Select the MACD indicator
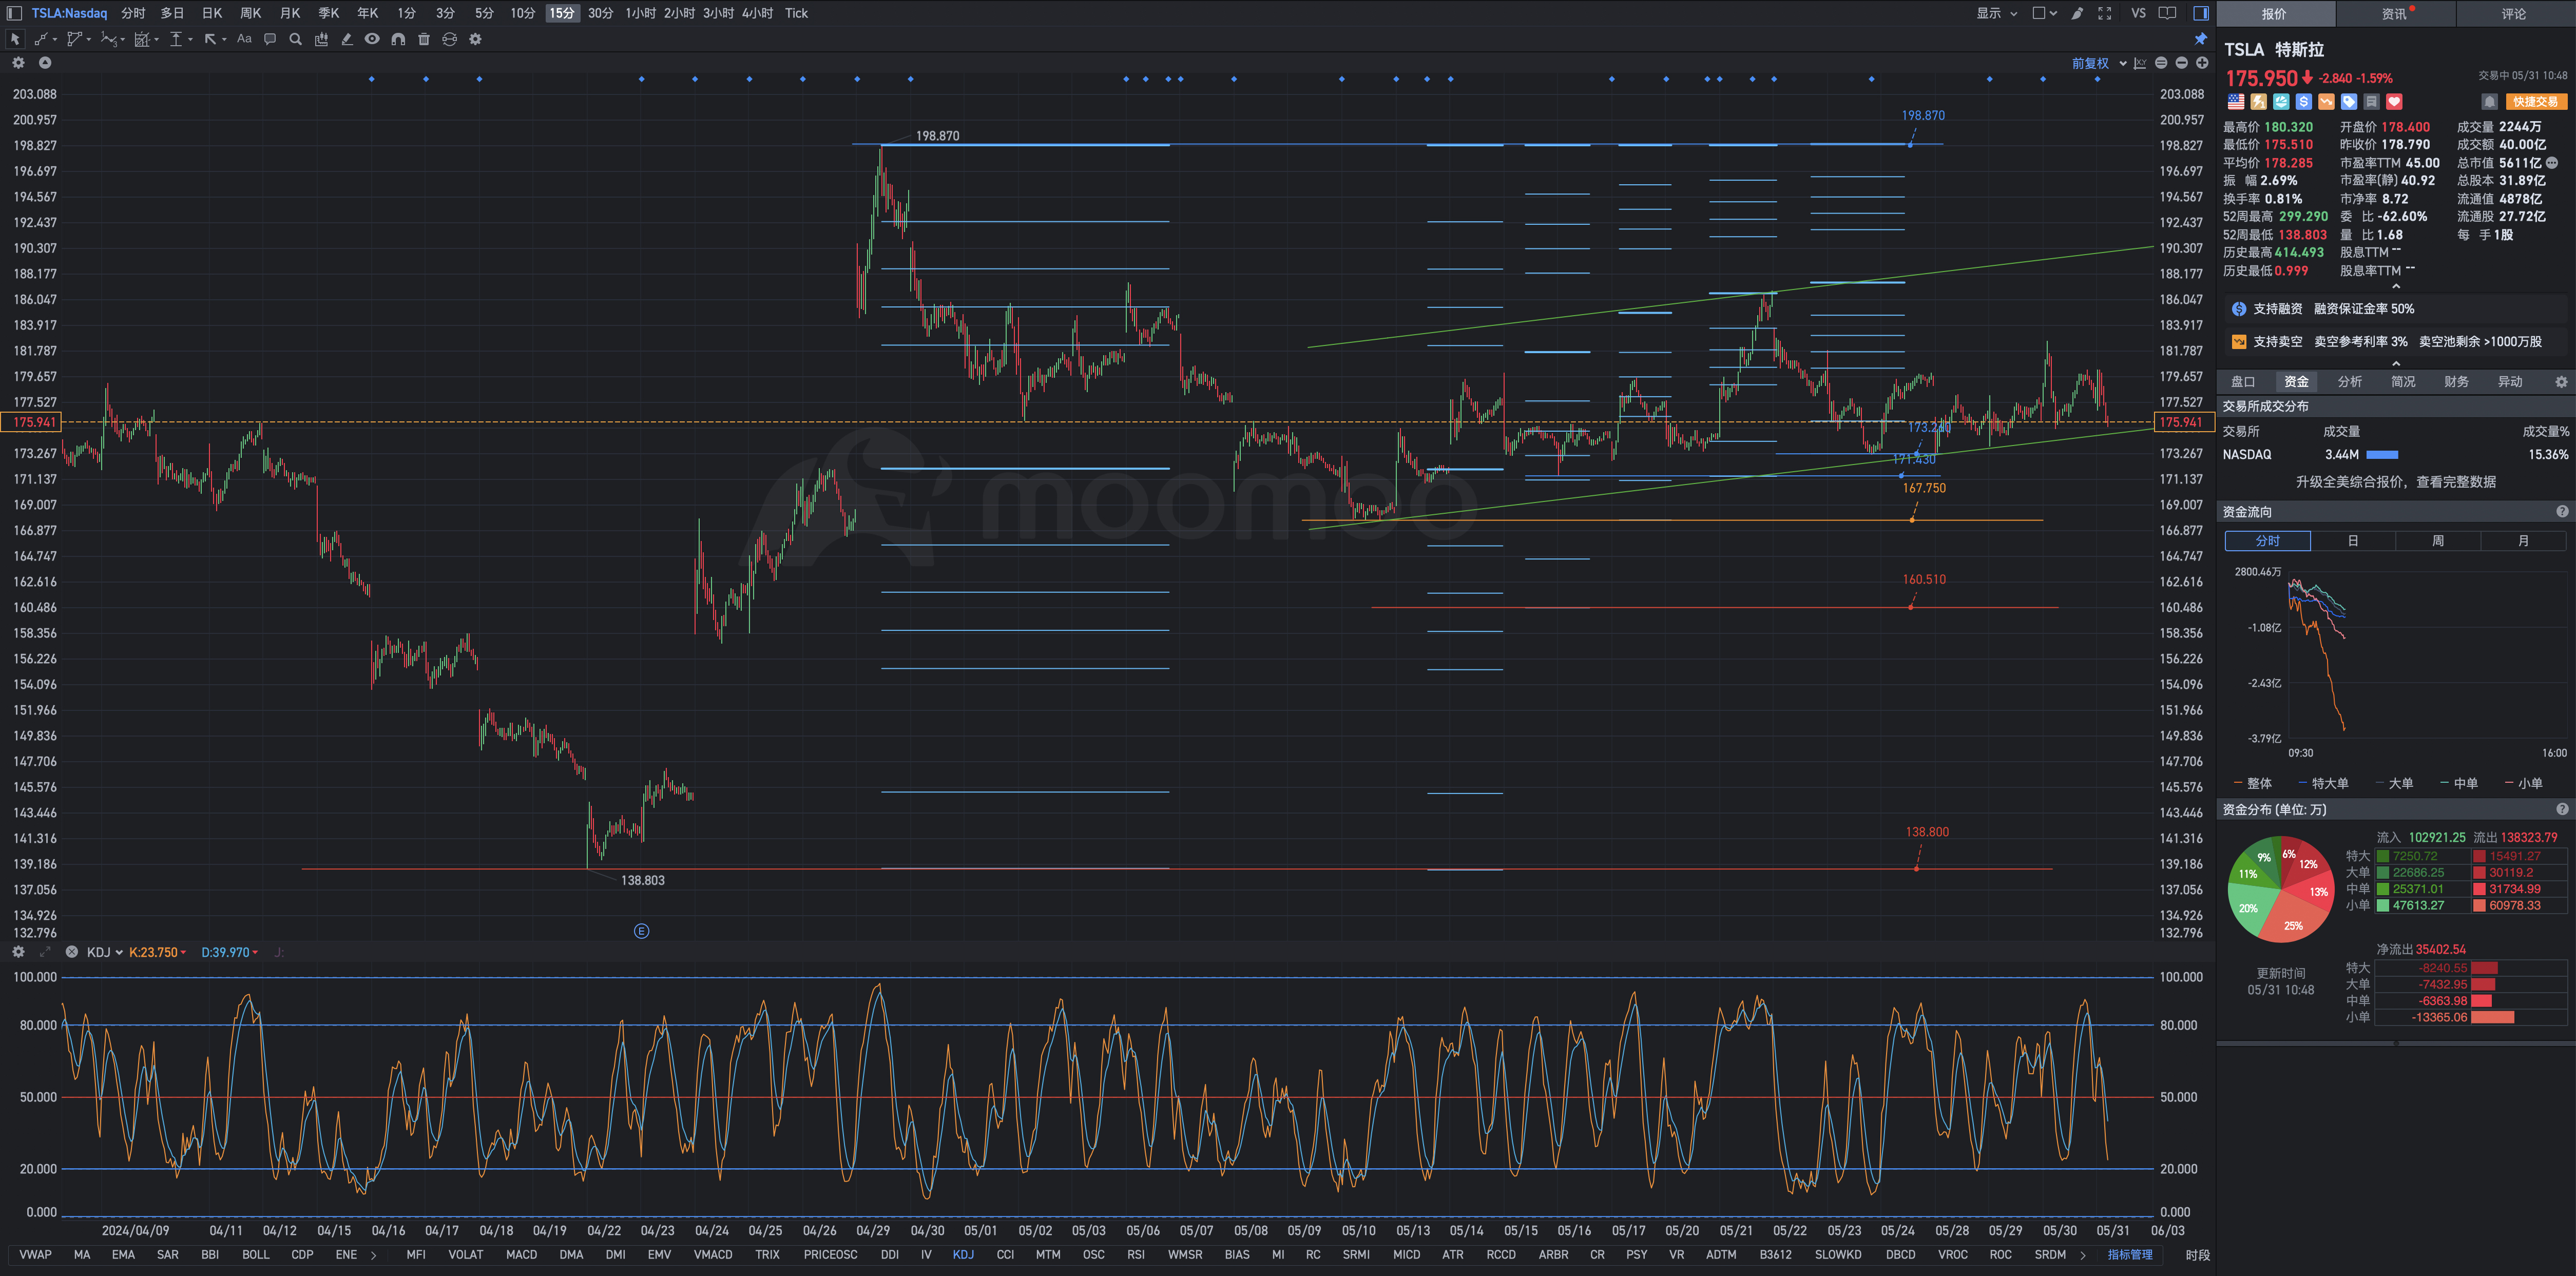2576x1276 pixels. pyautogui.click(x=521, y=1255)
